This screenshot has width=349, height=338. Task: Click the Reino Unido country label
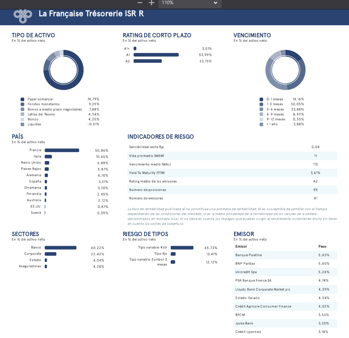[x=31, y=163]
